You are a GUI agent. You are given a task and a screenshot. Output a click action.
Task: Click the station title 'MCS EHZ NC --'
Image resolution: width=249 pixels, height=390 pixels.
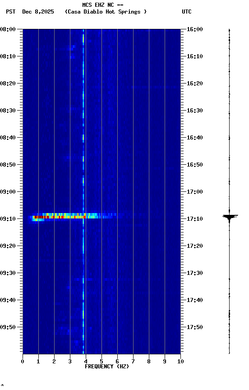click(x=103, y=5)
